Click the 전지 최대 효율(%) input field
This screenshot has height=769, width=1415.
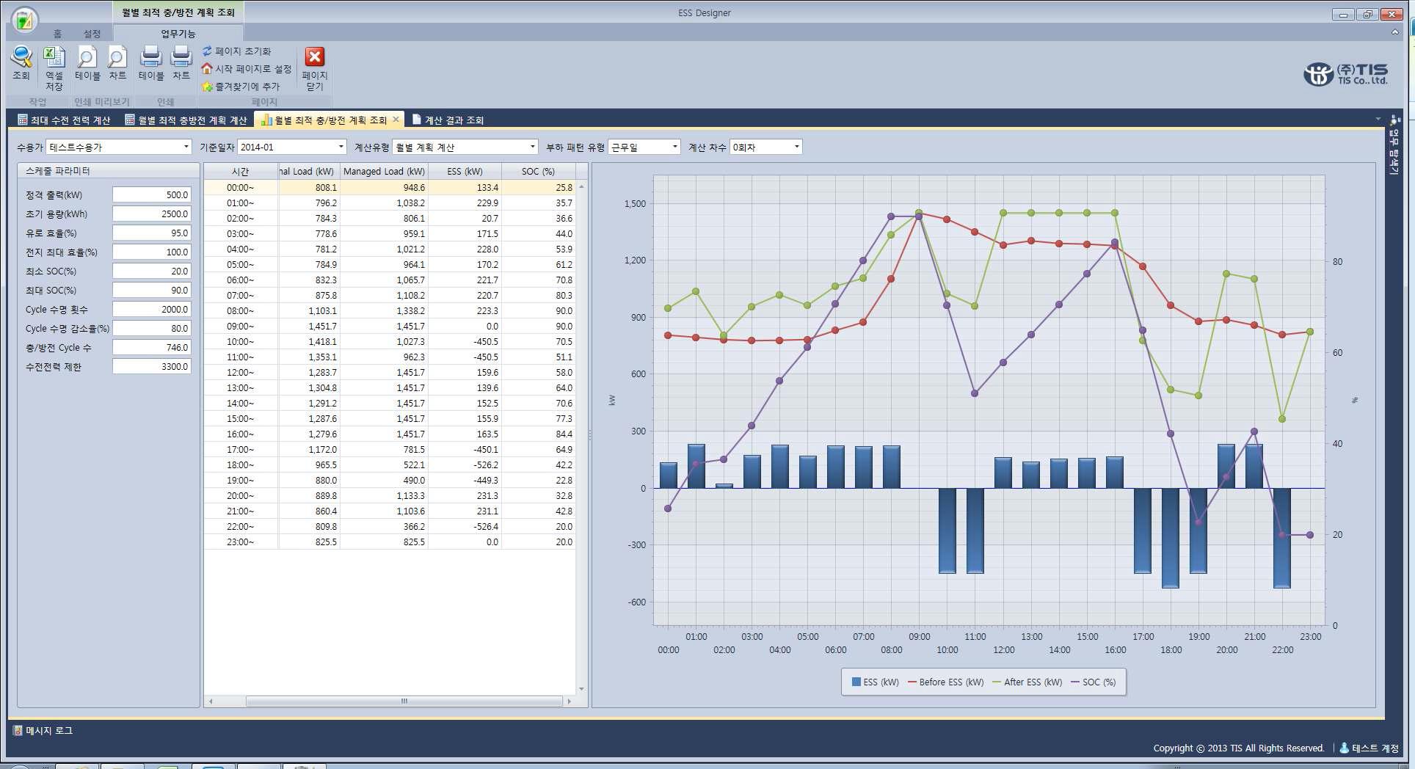(x=152, y=252)
